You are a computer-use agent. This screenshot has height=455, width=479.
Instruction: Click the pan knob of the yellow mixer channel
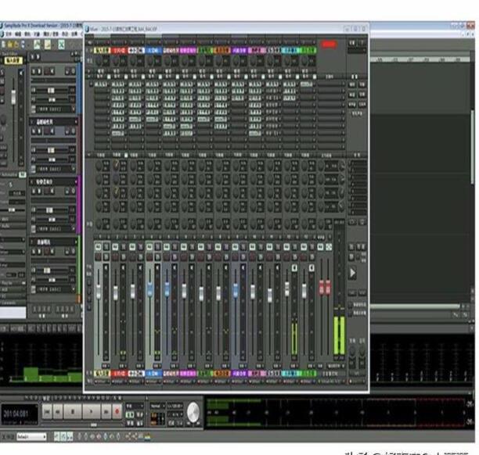click(99, 224)
